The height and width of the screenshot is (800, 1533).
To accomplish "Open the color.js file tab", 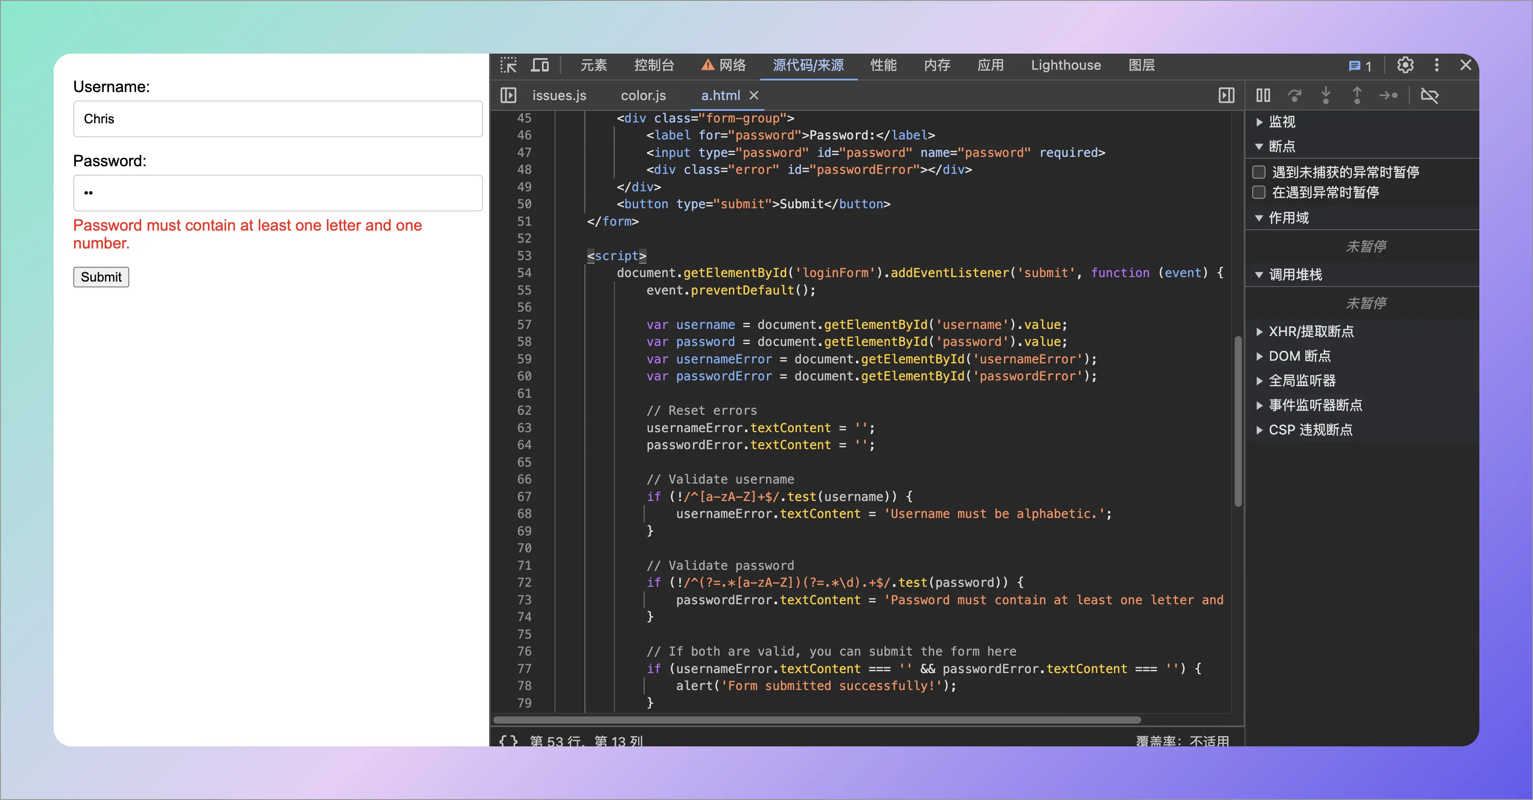I will pos(643,95).
